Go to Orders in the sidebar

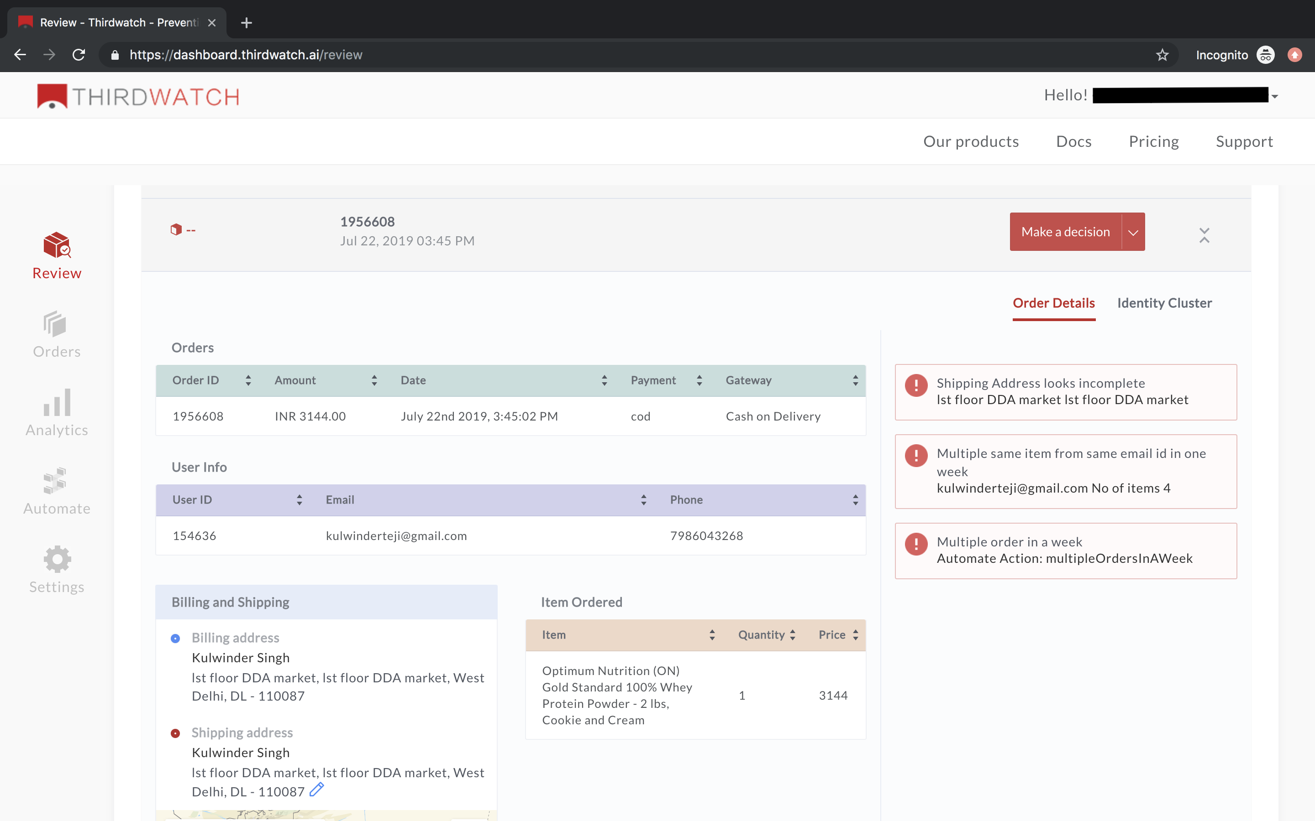57,334
